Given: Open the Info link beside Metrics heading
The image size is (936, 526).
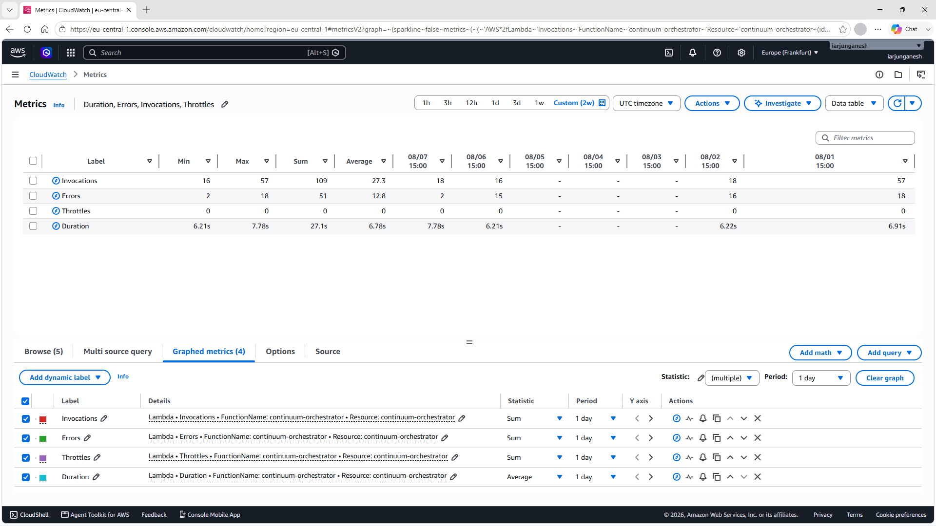Looking at the screenshot, I should (59, 105).
